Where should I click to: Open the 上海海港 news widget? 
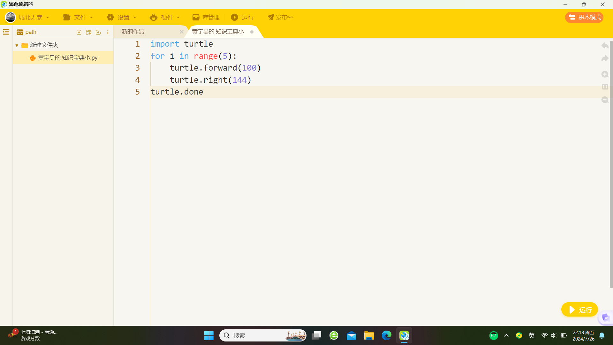[x=33, y=335]
